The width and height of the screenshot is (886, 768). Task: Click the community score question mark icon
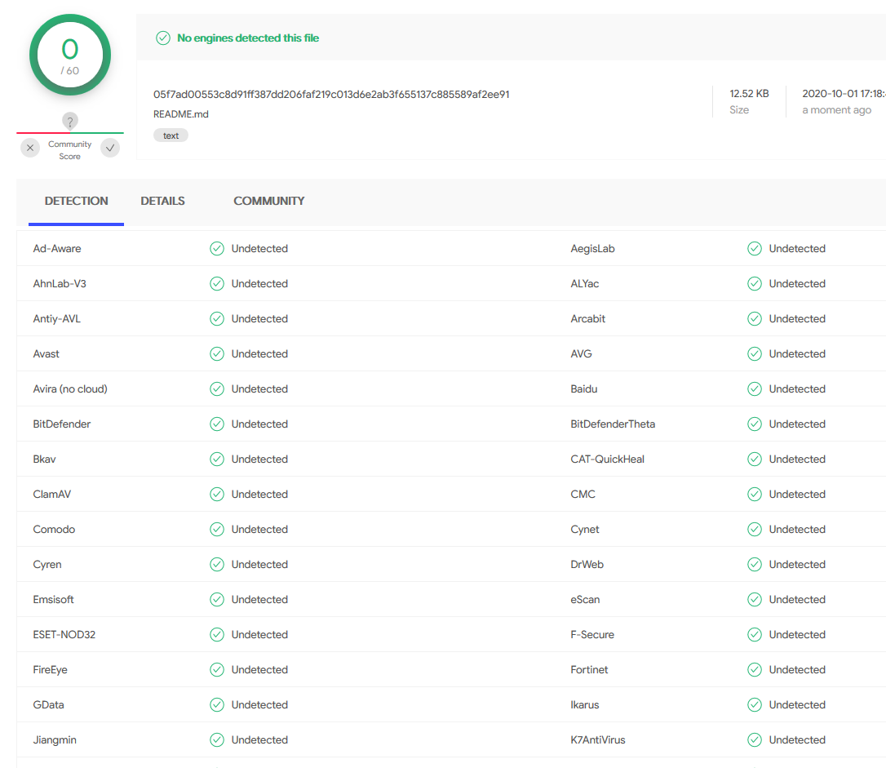click(x=70, y=121)
